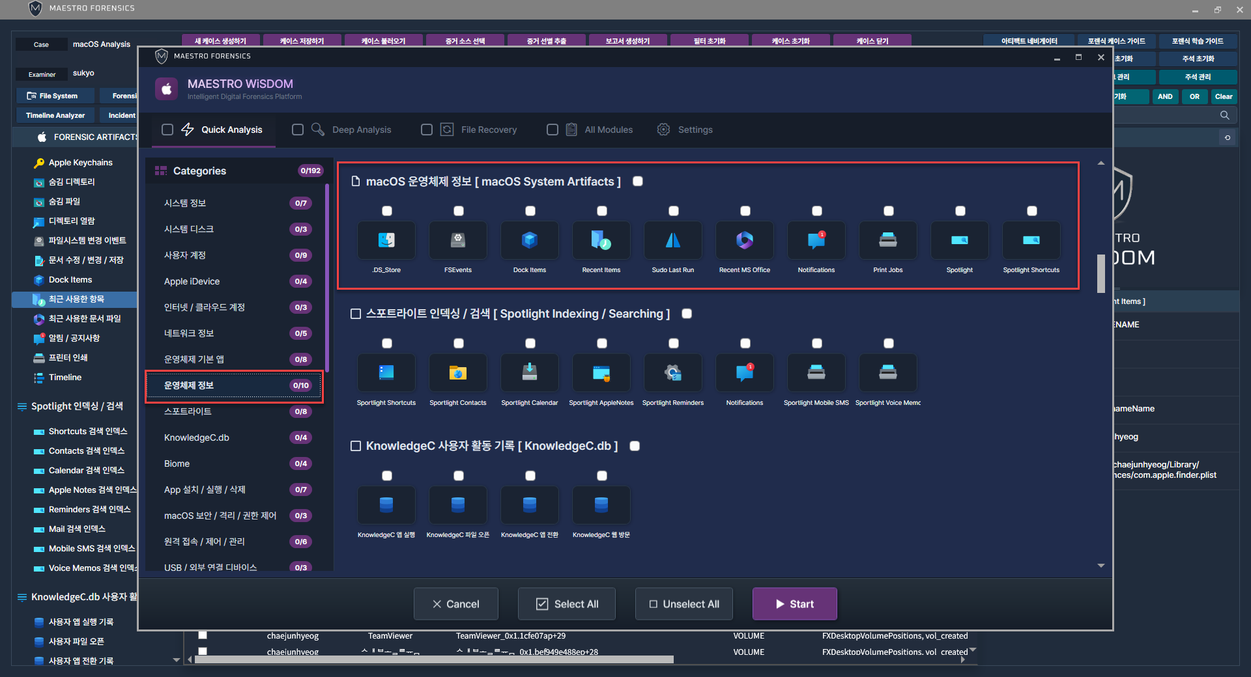Click the Print Jobs printer icon

click(x=888, y=241)
